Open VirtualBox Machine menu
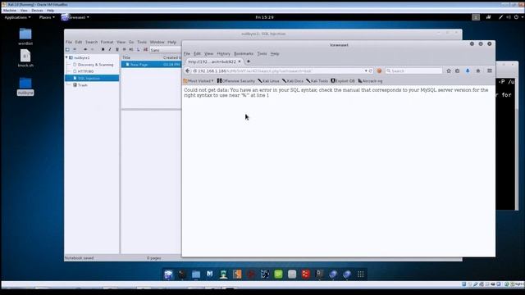Viewport: 525px width, 295px height. pyautogui.click(x=10, y=11)
